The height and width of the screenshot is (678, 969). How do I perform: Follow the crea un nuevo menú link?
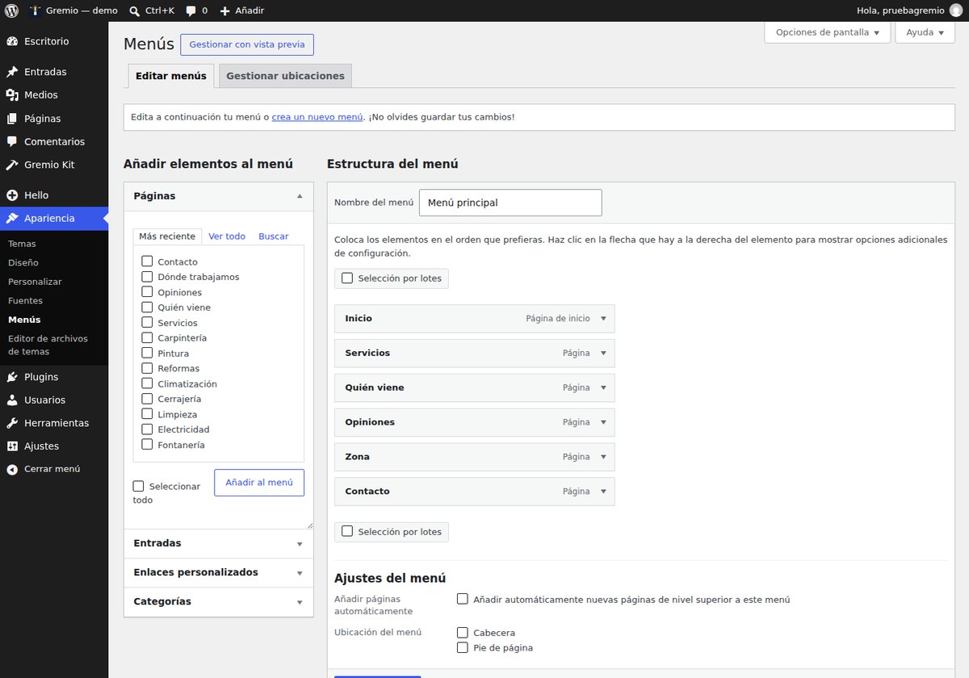pyautogui.click(x=317, y=117)
